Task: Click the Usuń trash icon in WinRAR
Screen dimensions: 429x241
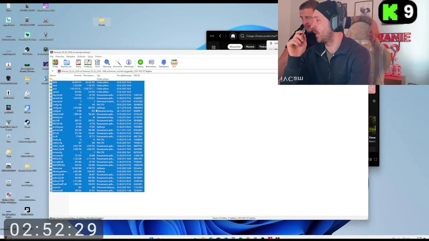Action: [x=97, y=63]
